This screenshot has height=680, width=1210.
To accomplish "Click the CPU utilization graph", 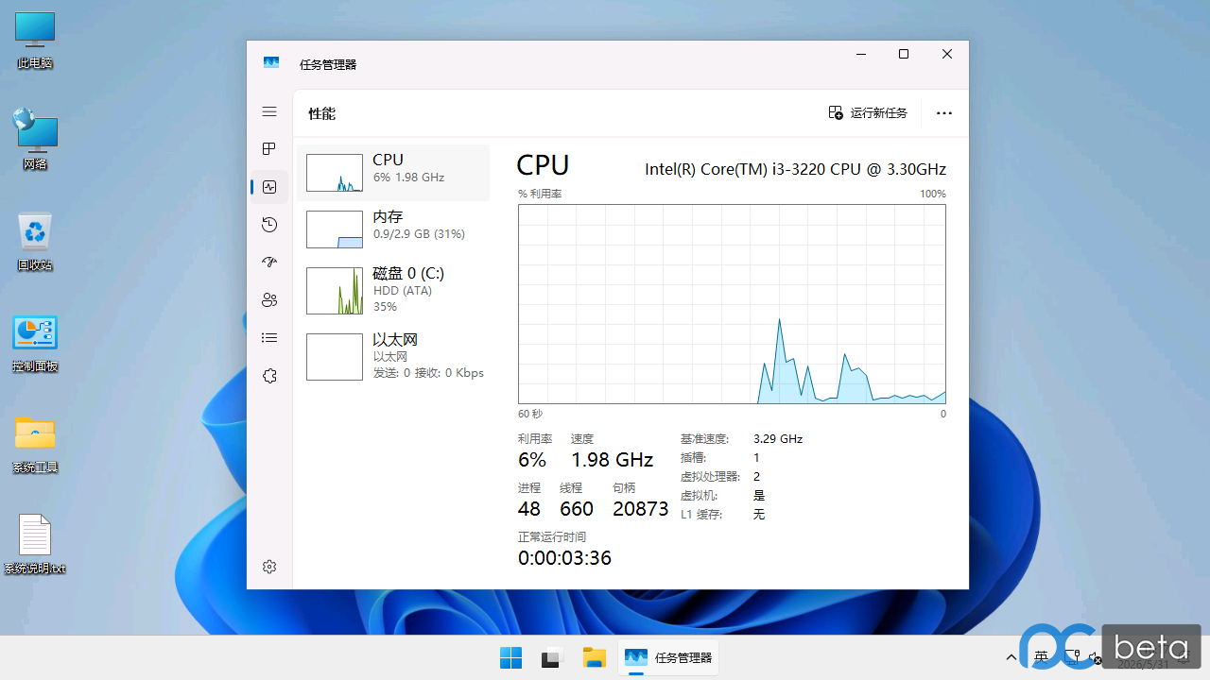I will [732, 304].
